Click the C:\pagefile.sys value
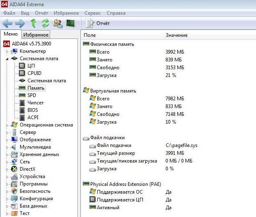The image size is (256, 217). (181, 145)
